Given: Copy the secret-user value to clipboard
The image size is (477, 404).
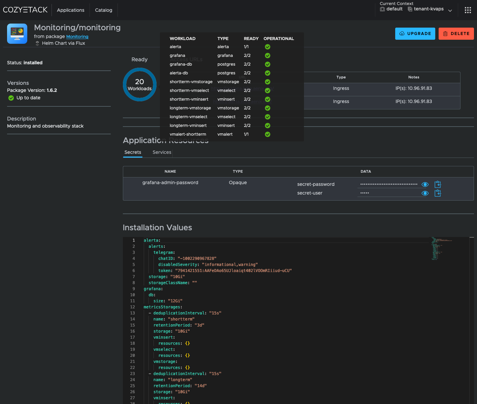Looking at the screenshot, I should pyautogui.click(x=438, y=193).
